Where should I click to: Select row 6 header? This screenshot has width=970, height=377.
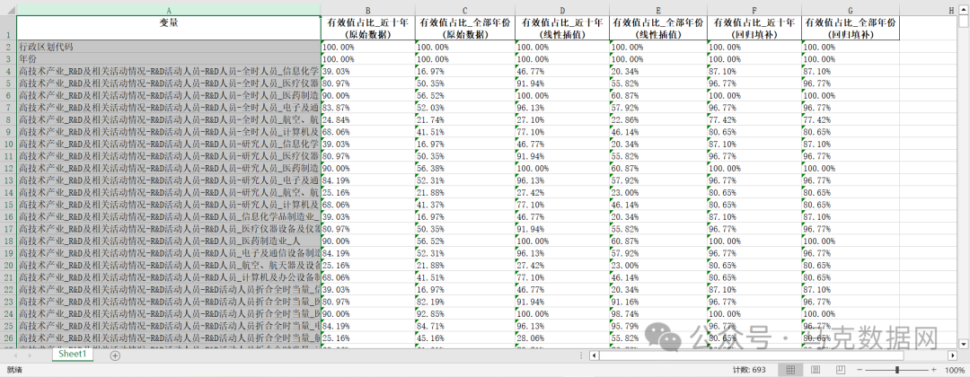pyautogui.click(x=8, y=96)
